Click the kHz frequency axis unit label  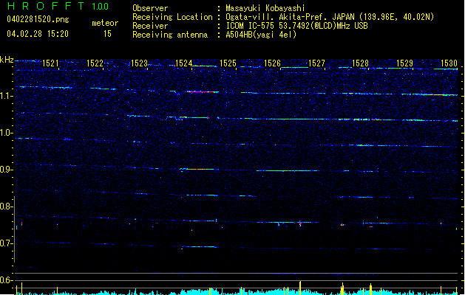[x=7, y=60]
